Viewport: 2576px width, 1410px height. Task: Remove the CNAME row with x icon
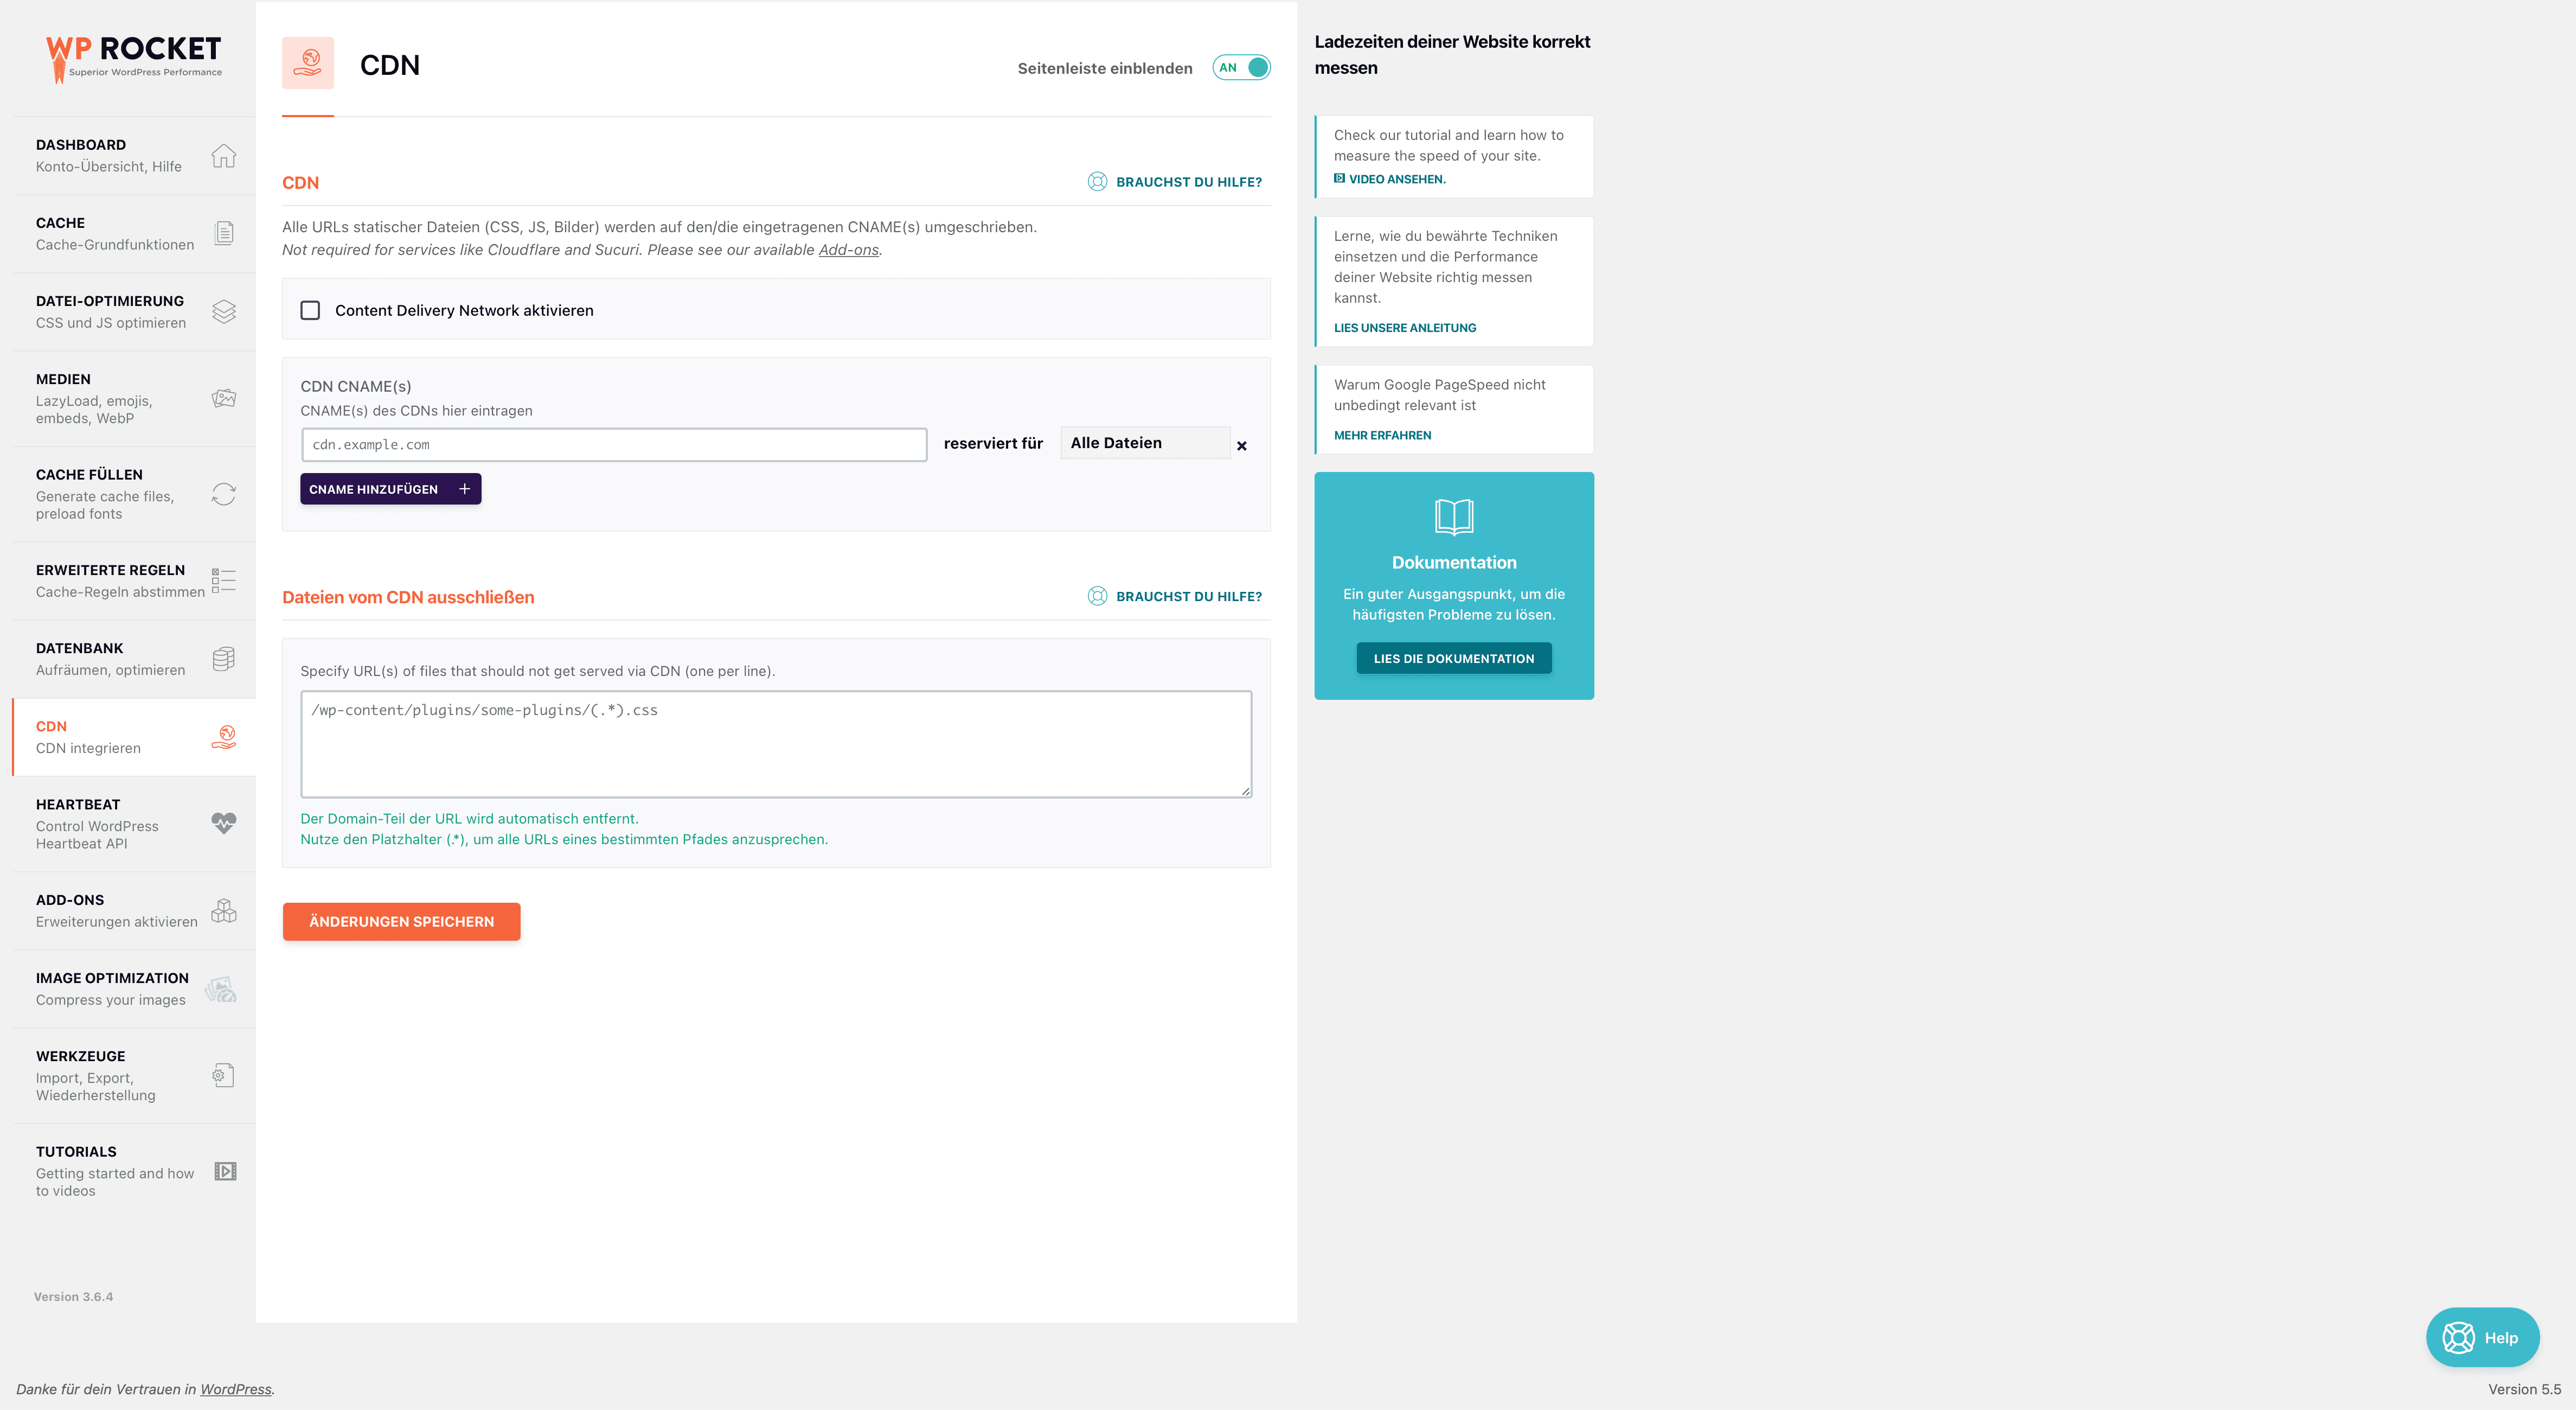(1242, 445)
